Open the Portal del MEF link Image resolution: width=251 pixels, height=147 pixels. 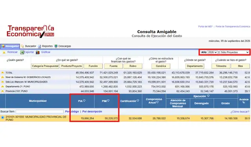(206, 27)
